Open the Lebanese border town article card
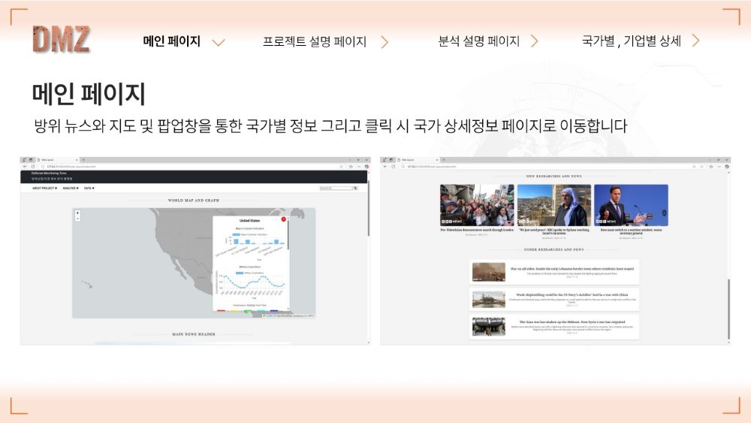 point(554,272)
